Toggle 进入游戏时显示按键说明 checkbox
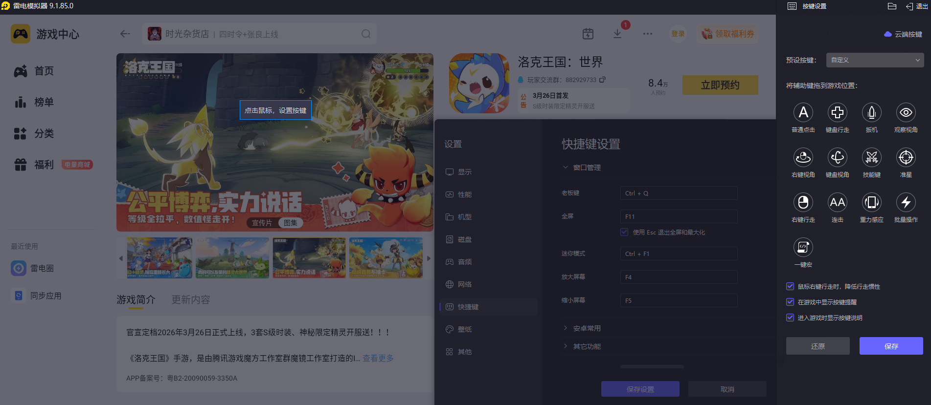Image resolution: width=931 pixels, height=405 pixels. tap(790, 318)
